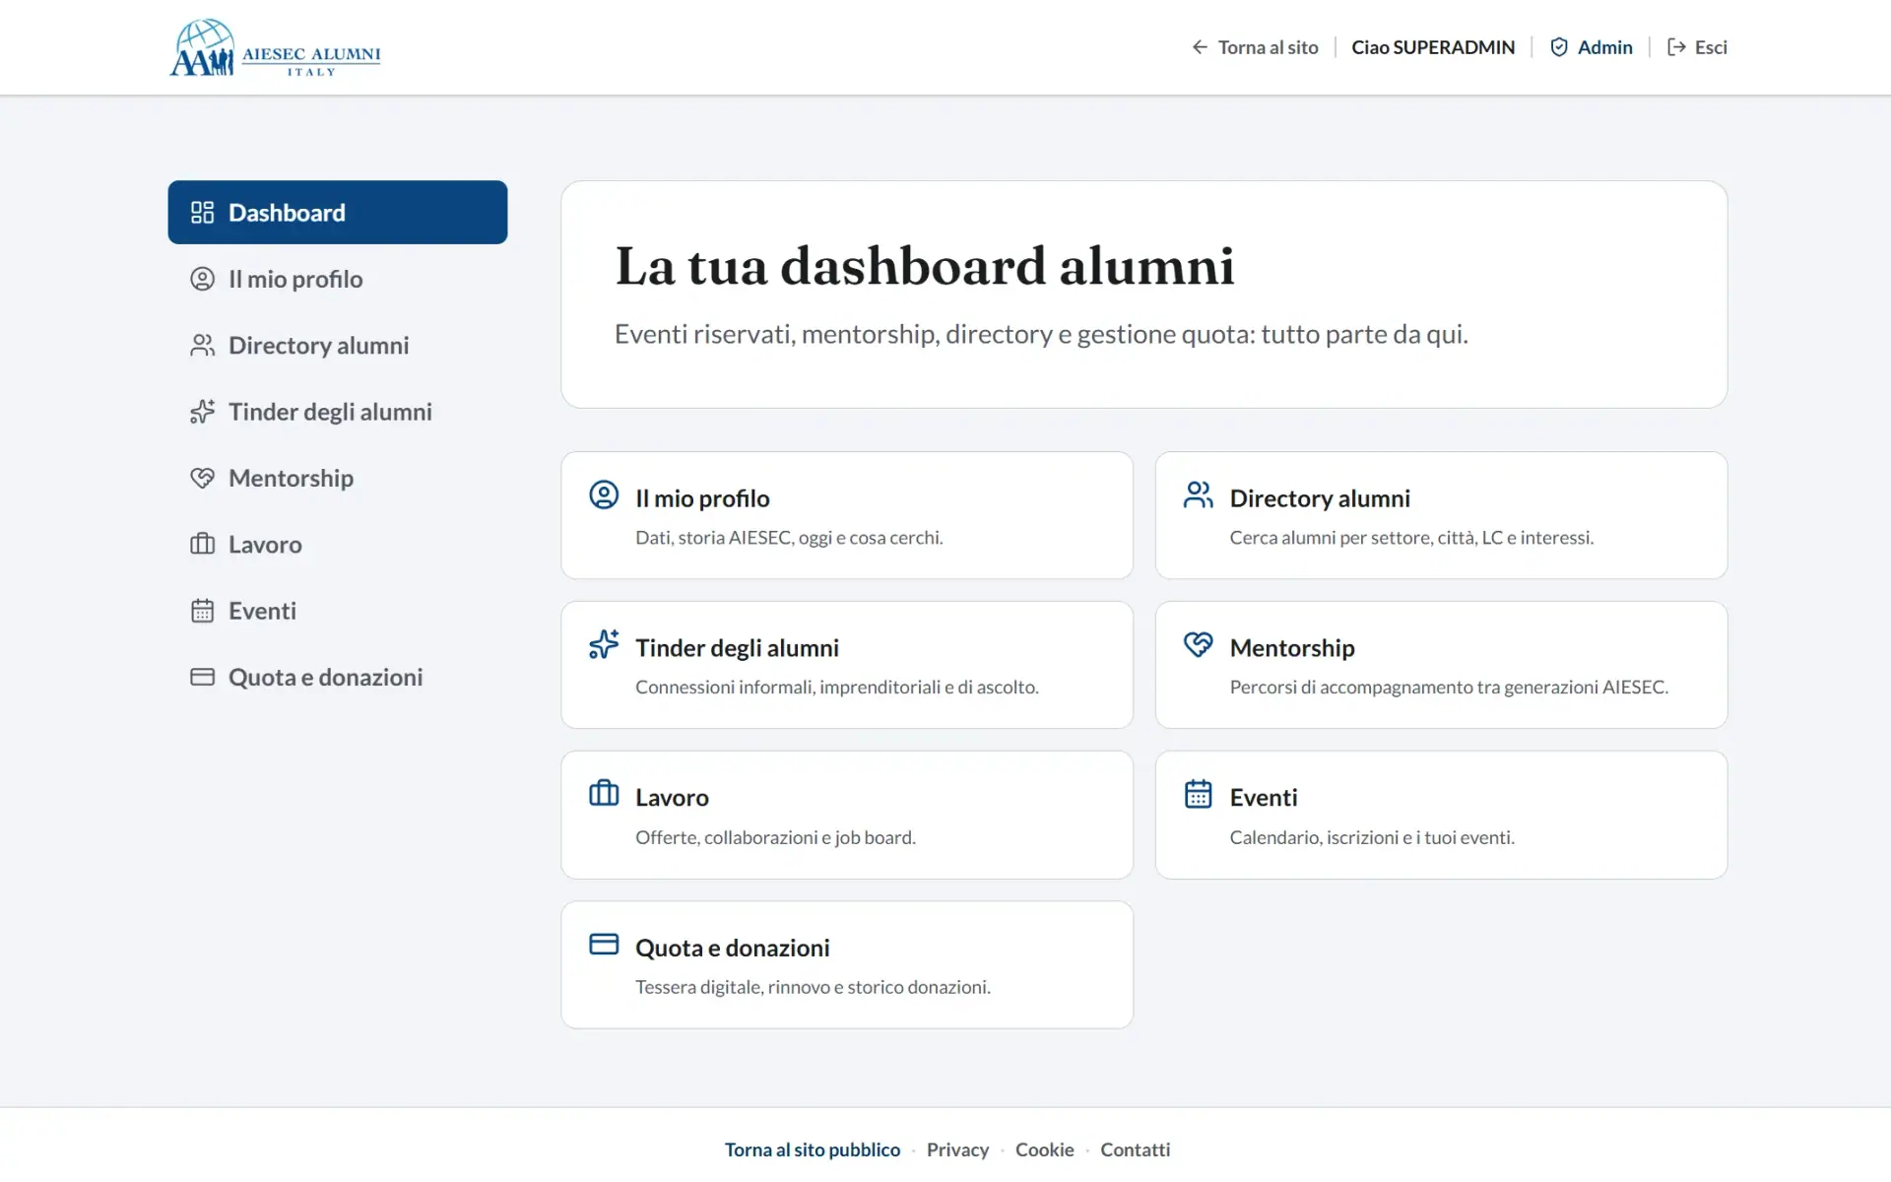The image size is (1891, 1182).
Task: Click Esci to log out
Action: pos(1697,47)
